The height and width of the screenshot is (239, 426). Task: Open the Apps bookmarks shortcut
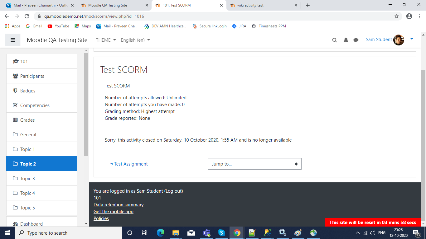click(12, 26)
